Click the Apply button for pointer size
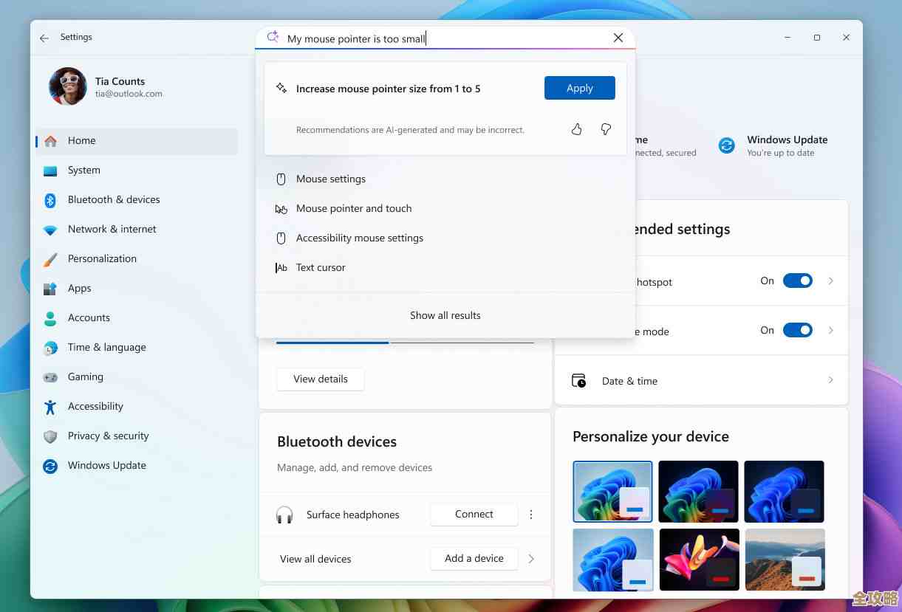902x612 pixels. [579, 87]
